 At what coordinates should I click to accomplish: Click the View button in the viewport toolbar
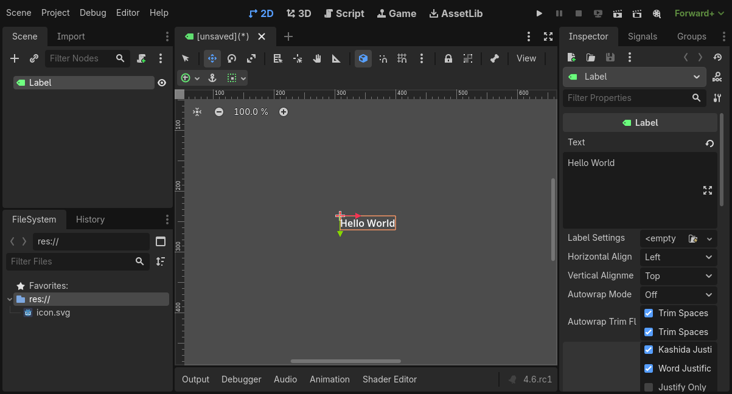click(526, 58)
